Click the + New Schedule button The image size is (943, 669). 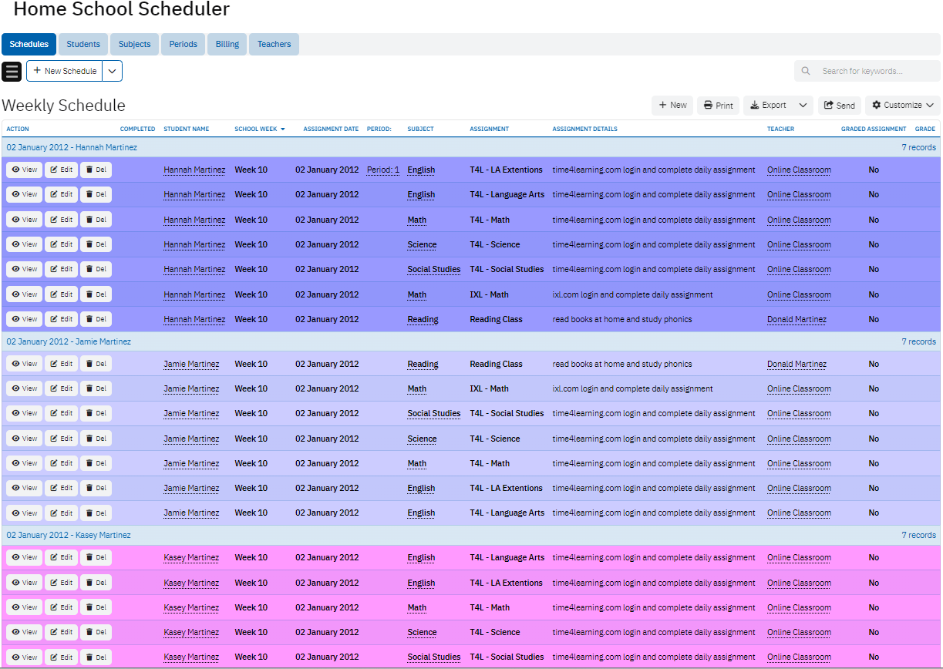65,71
